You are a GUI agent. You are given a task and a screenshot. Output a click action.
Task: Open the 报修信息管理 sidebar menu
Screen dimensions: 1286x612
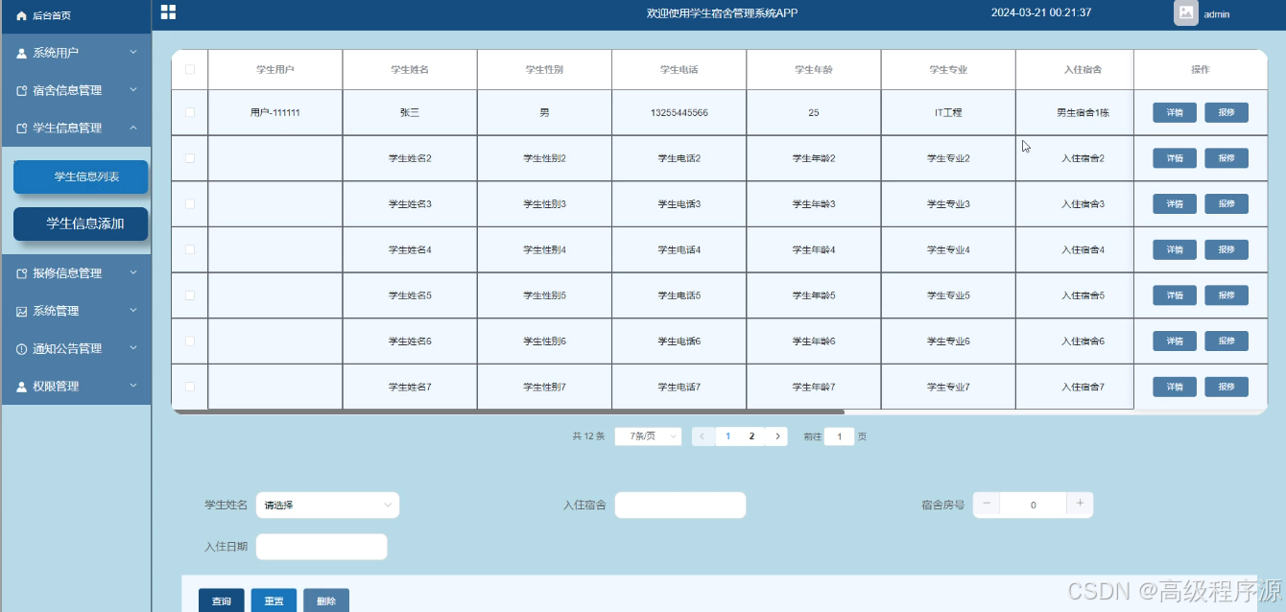click(76, 273)
